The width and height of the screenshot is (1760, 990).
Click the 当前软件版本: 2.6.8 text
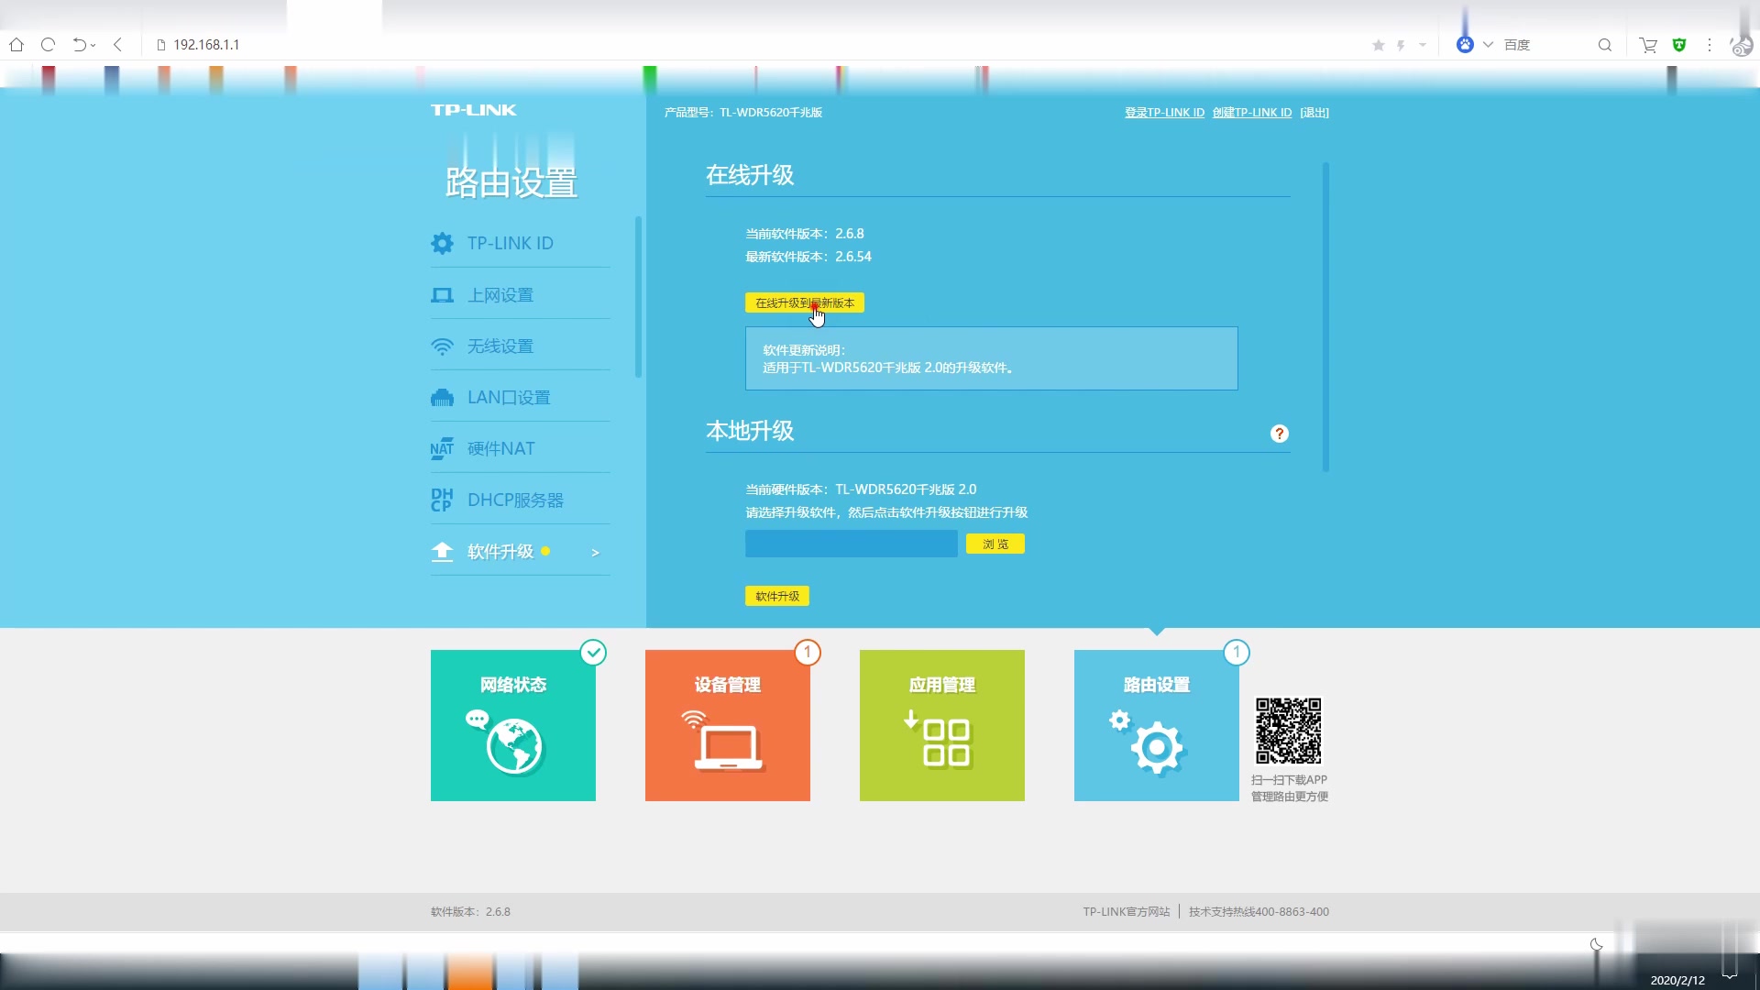click(805, 234)
